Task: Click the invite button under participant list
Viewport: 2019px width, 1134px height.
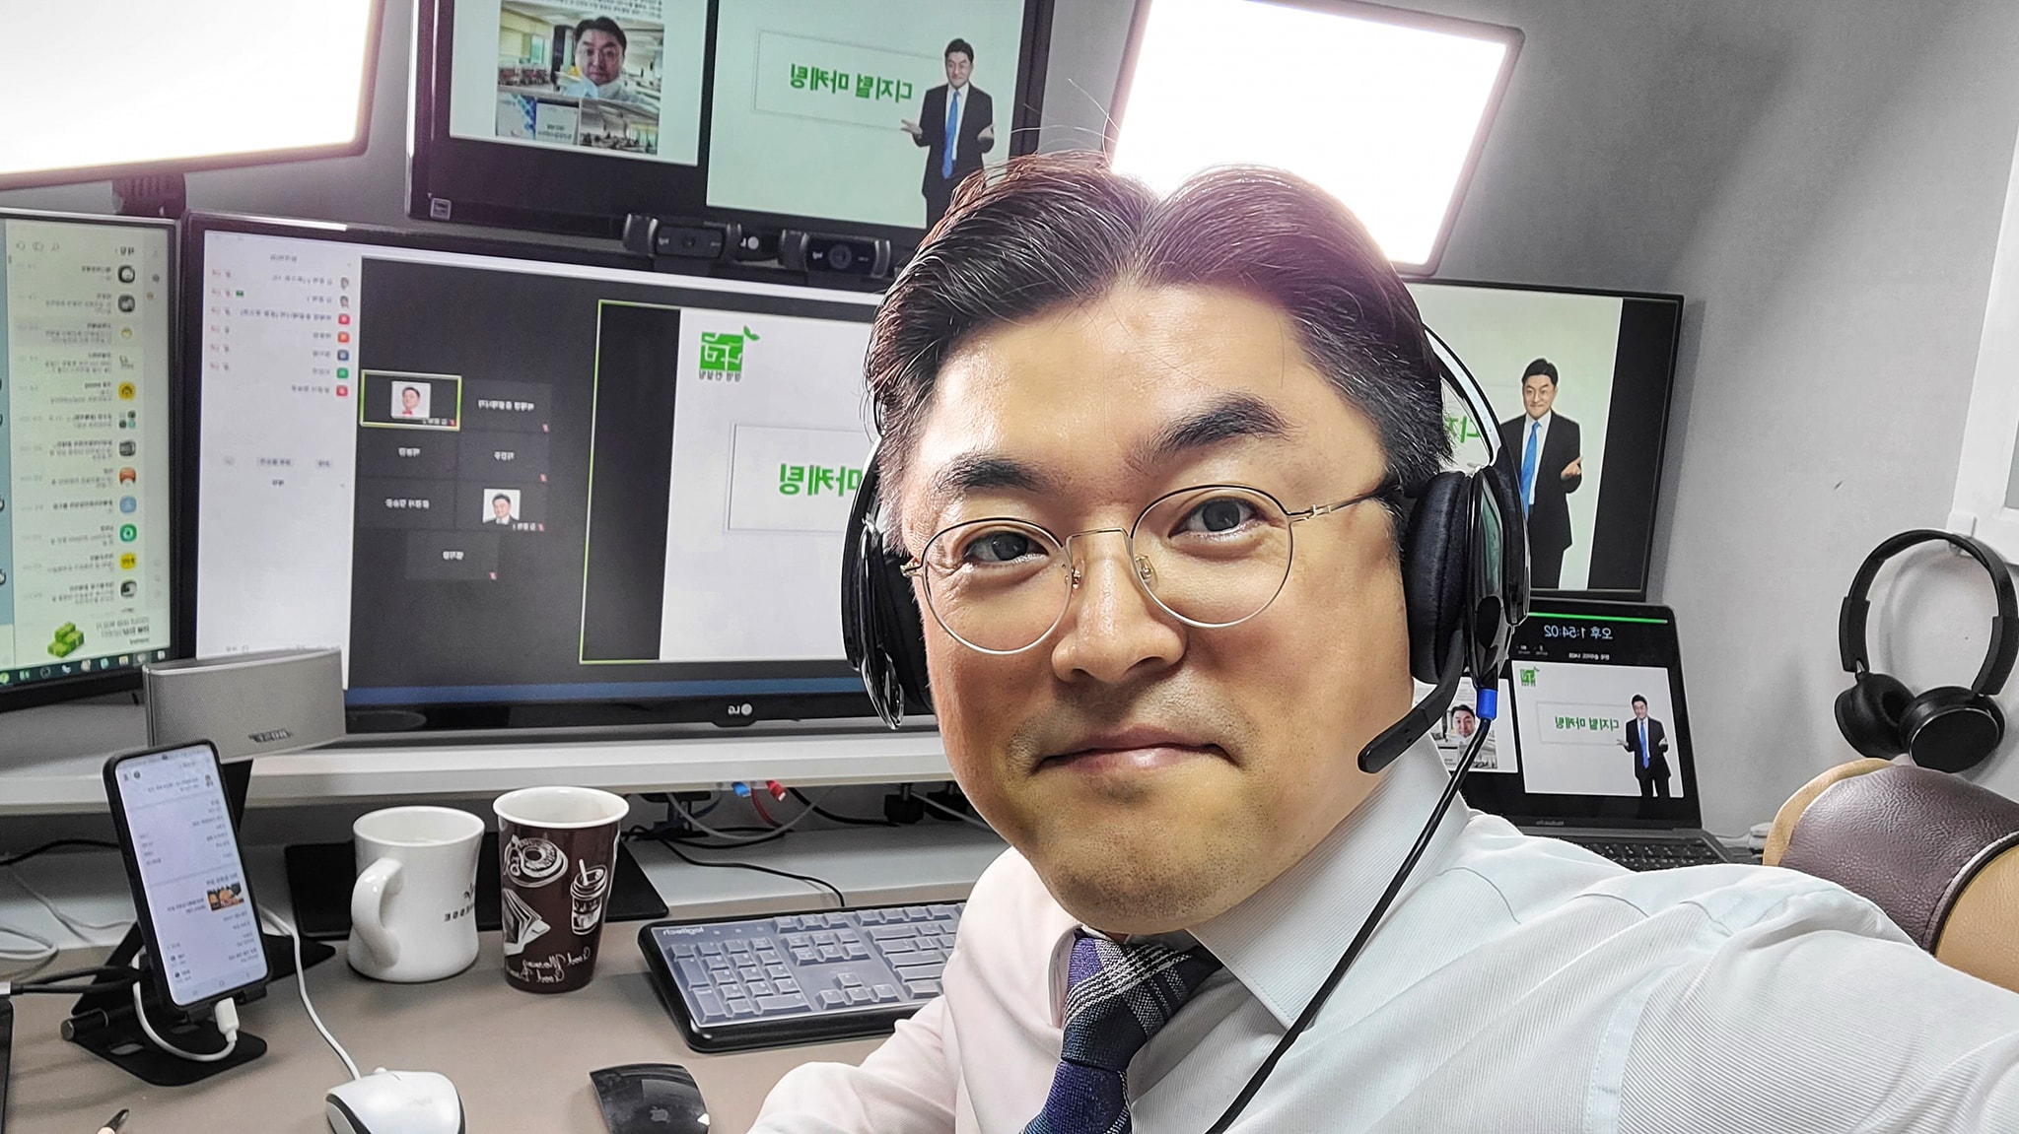Action: click(323, 463)
